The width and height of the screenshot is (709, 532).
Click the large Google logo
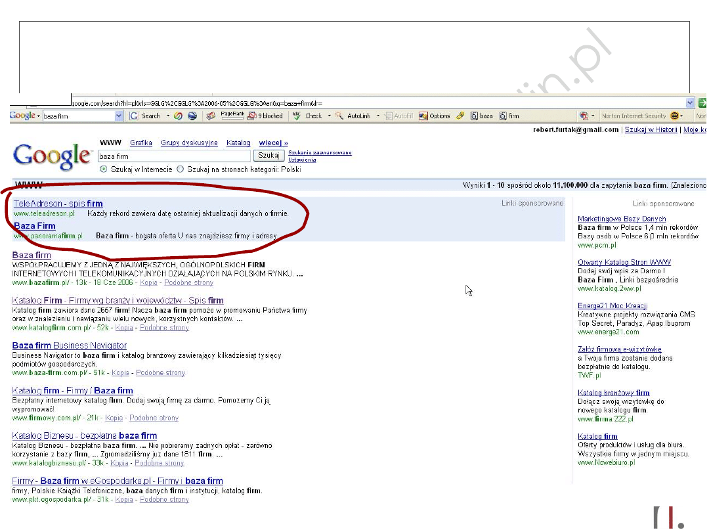pyautogui.click(x=52, y=156)
